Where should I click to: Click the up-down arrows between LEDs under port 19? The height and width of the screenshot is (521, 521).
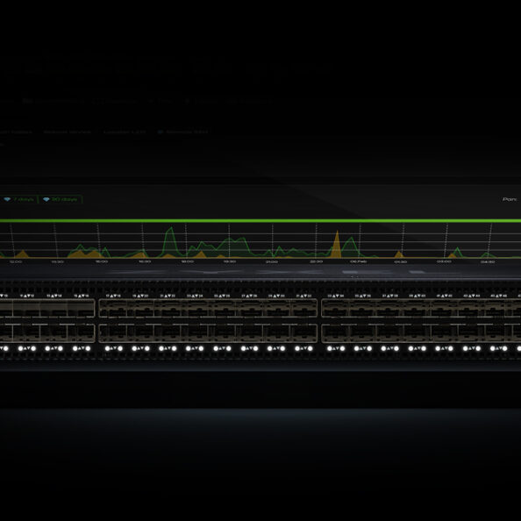[140, 348]
